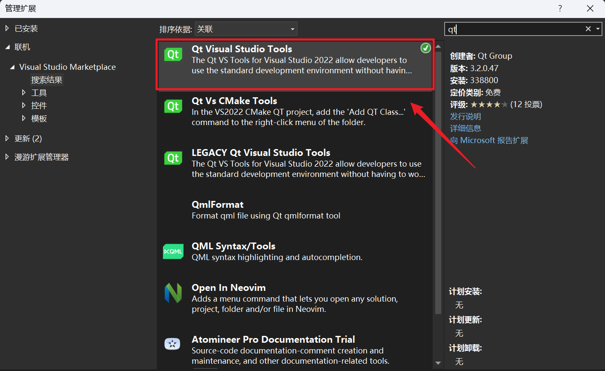Click the Atomineer Pro Documentation star icon
605x371 pixels.
point(173,343)
